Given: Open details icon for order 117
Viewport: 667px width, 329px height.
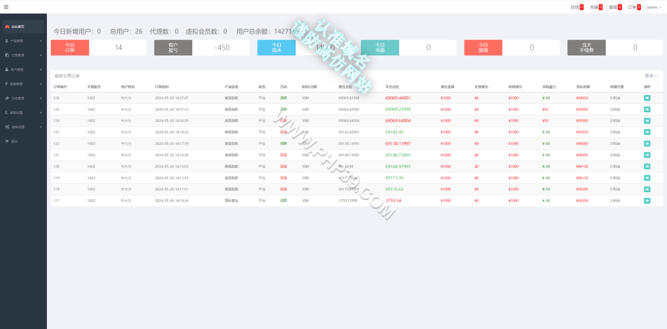Looking at the screenshot, I should (647, 201).
